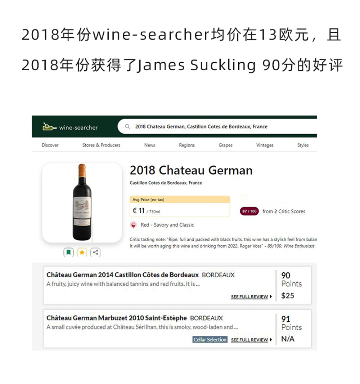Image resolution: width=360 pixels, height=384 pixels.
Task: Click the Chateau German bottle thumbnail
Action: (82, 202)
